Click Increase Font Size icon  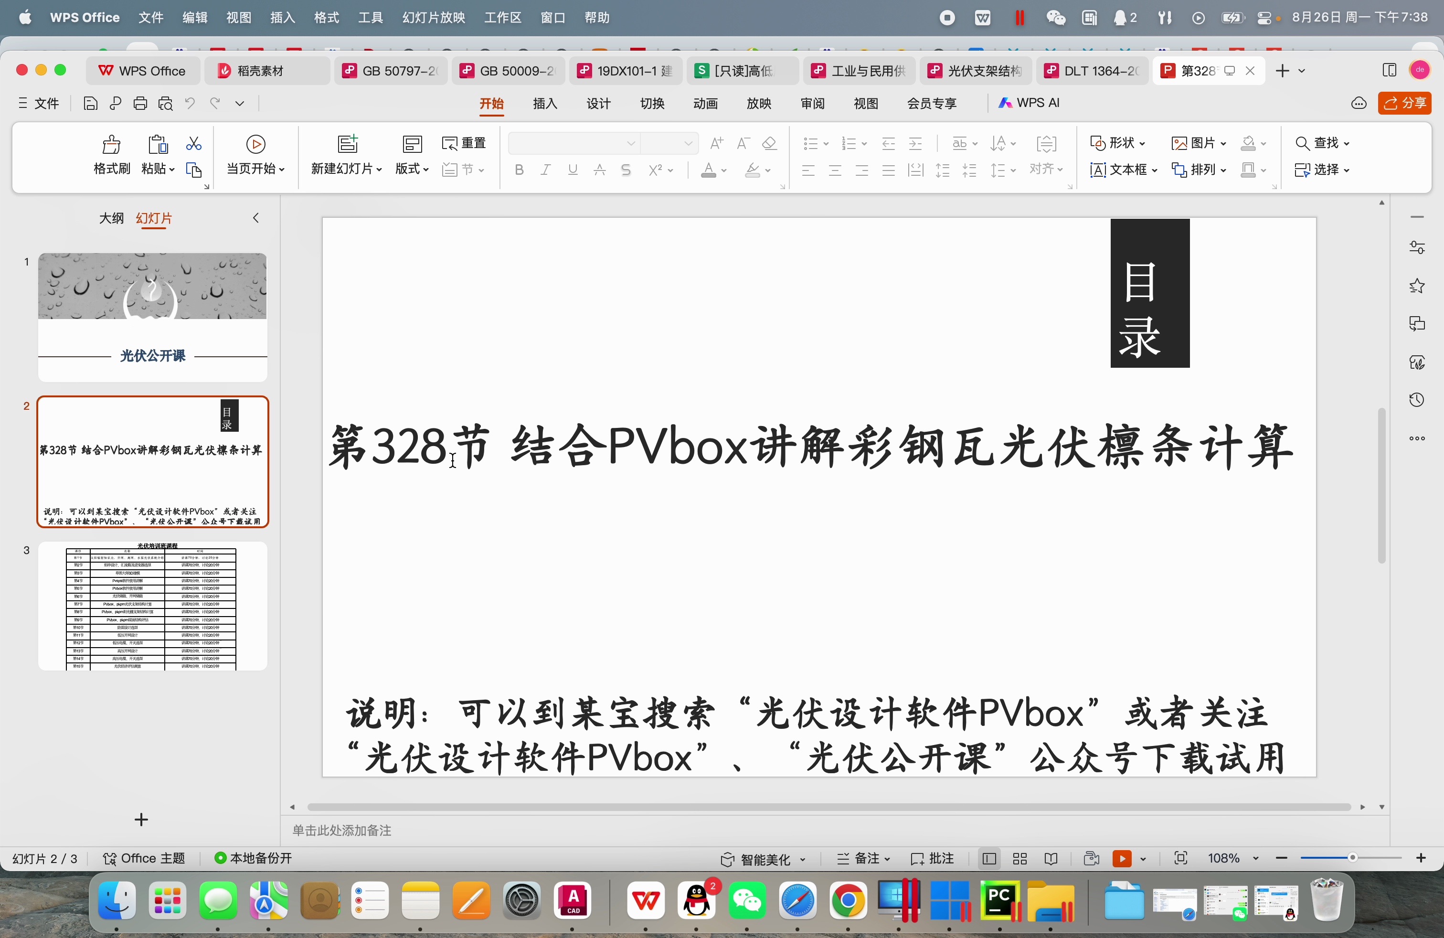point(717,143)
